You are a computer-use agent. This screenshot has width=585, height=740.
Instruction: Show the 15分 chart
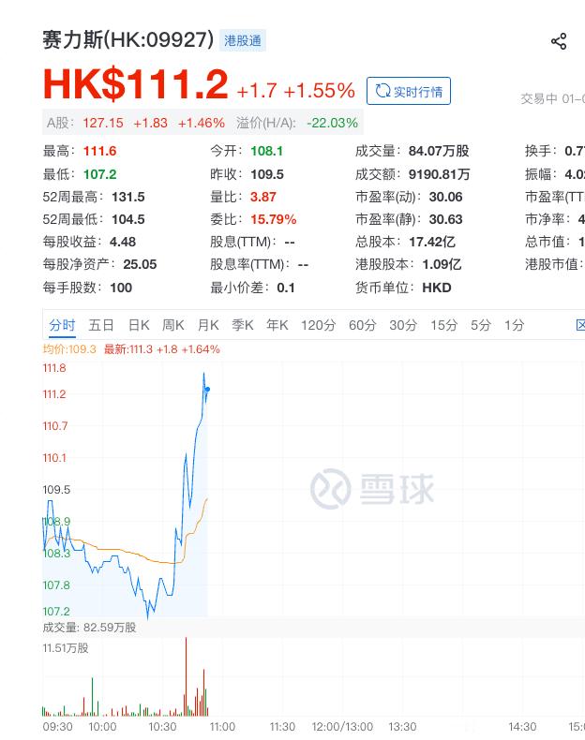[x=443, y=325]
